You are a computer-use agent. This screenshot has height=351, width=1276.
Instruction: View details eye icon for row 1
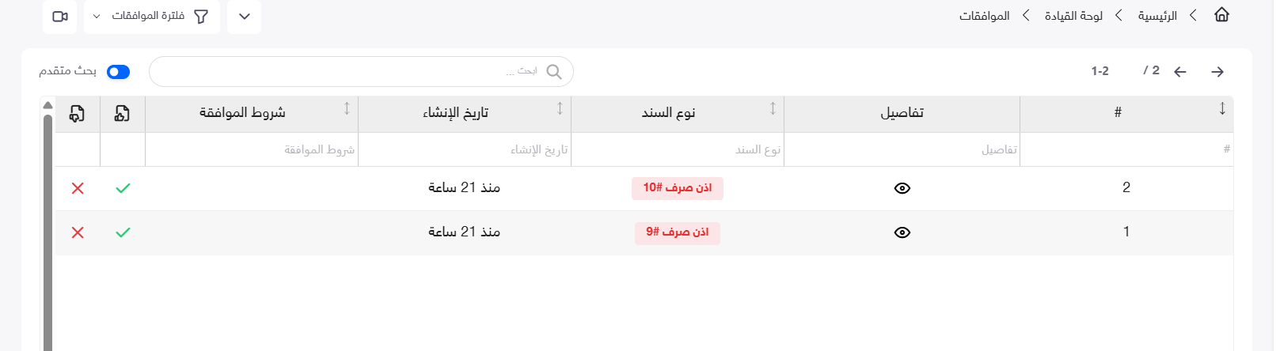click(x=902, y=232)
